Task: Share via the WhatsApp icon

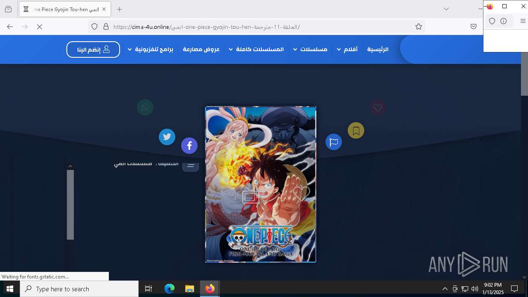Action: coord(145,108)
